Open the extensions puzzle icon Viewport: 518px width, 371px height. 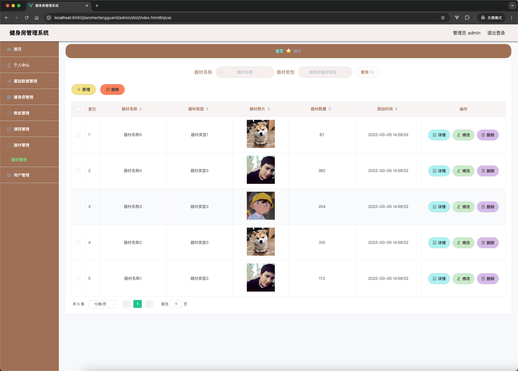(467, 18)
